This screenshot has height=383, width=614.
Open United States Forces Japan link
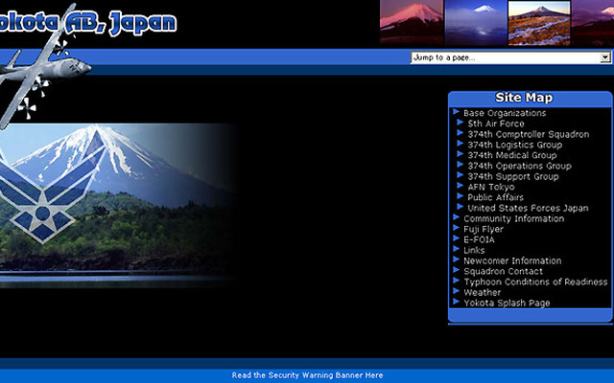click(528, 208)
